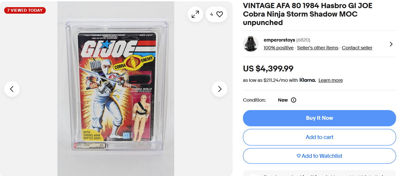Click the Storm Shadow figure product photo
This screenshot has height=176, width=411.
(116, 89)
